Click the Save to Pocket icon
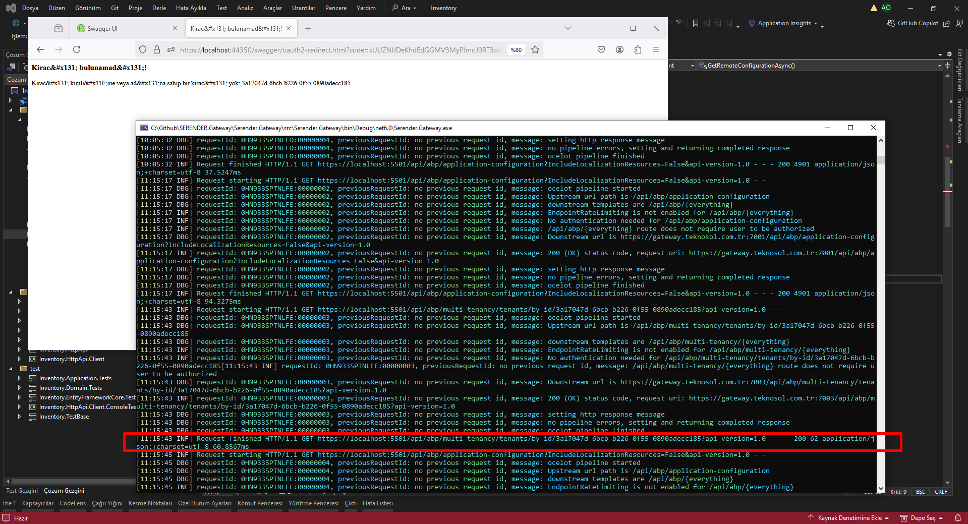 coord(601,49)
